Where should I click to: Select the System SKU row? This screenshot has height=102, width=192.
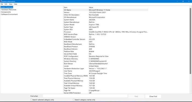tap(106, 29)
